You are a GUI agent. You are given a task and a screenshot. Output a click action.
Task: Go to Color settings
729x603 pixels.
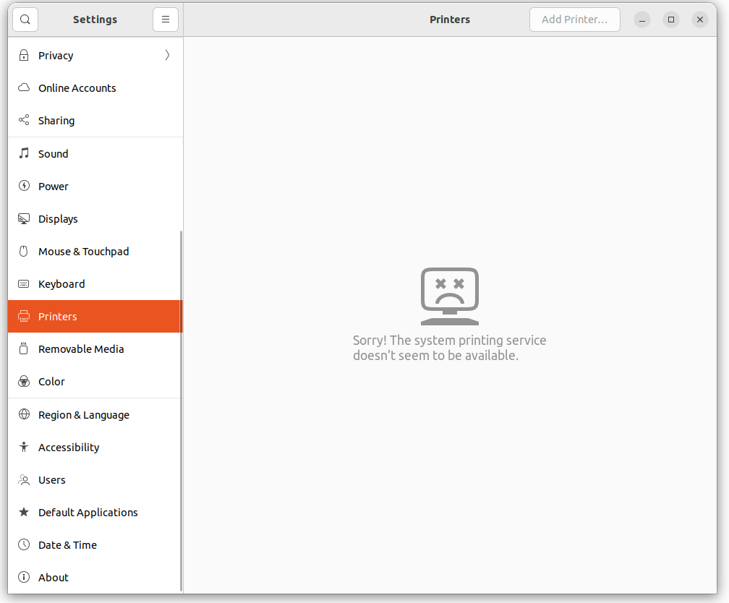pyautogui.click(x=95, y=381)
